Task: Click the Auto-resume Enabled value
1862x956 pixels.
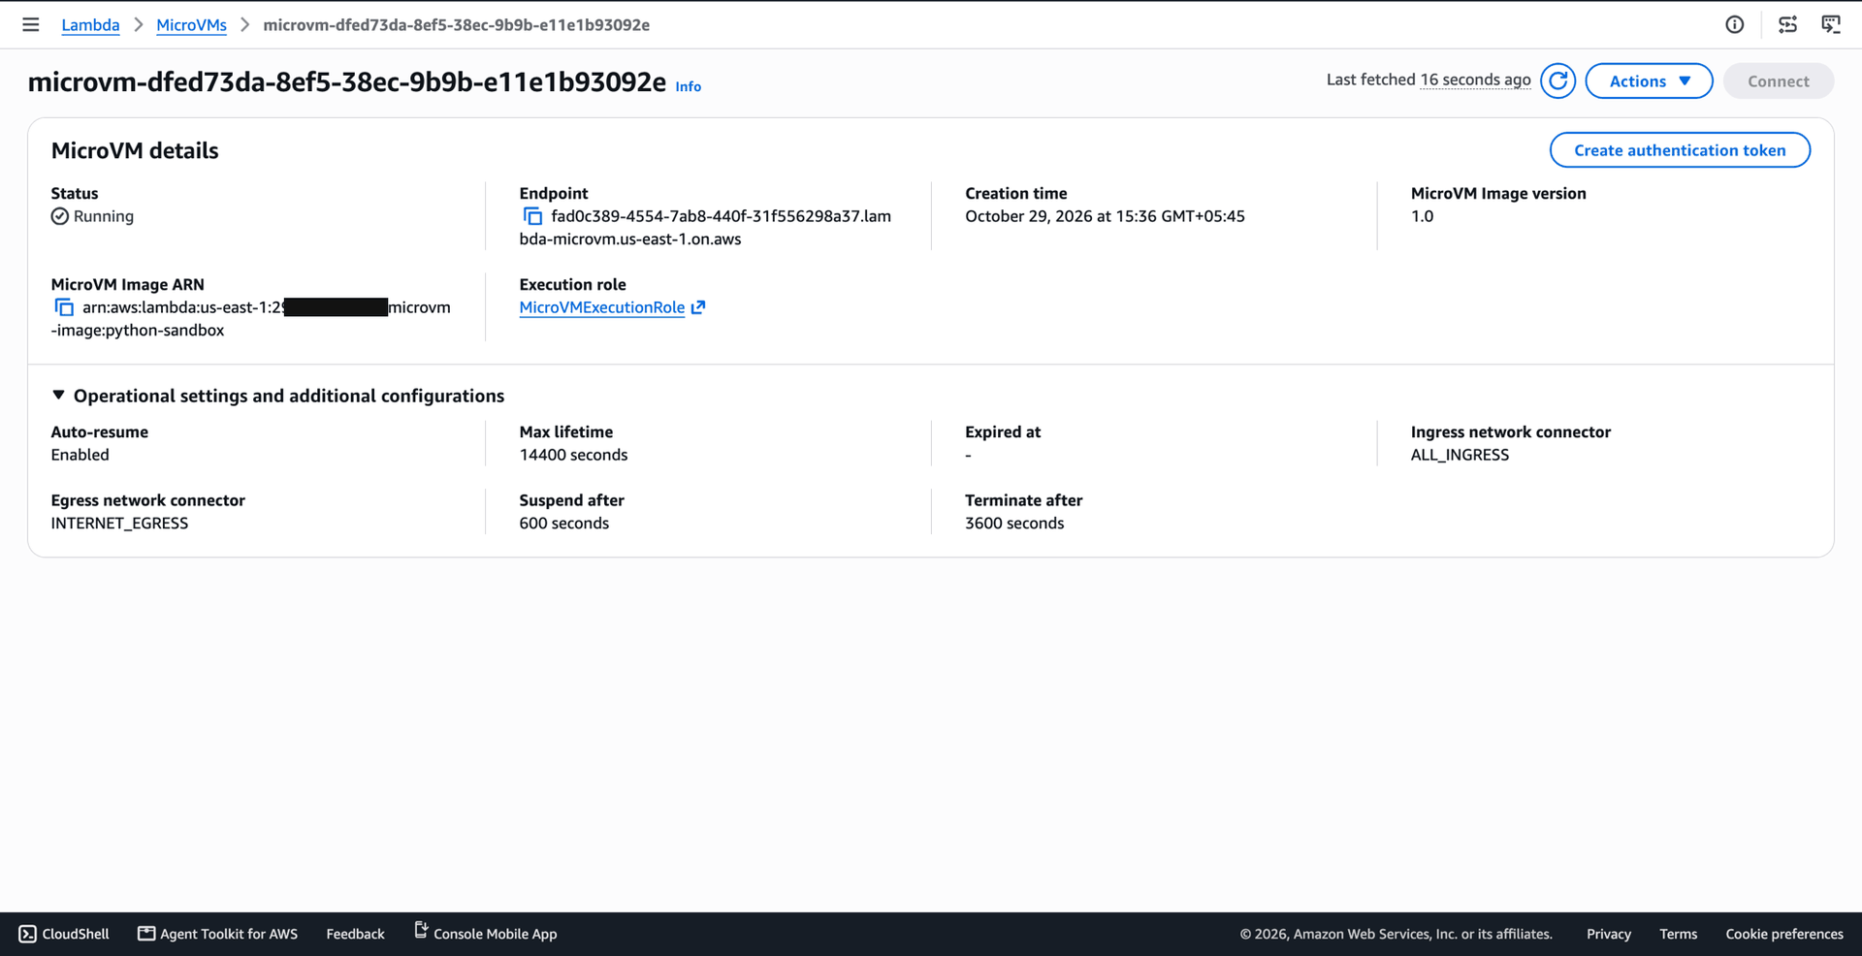Action: [80, 455]
